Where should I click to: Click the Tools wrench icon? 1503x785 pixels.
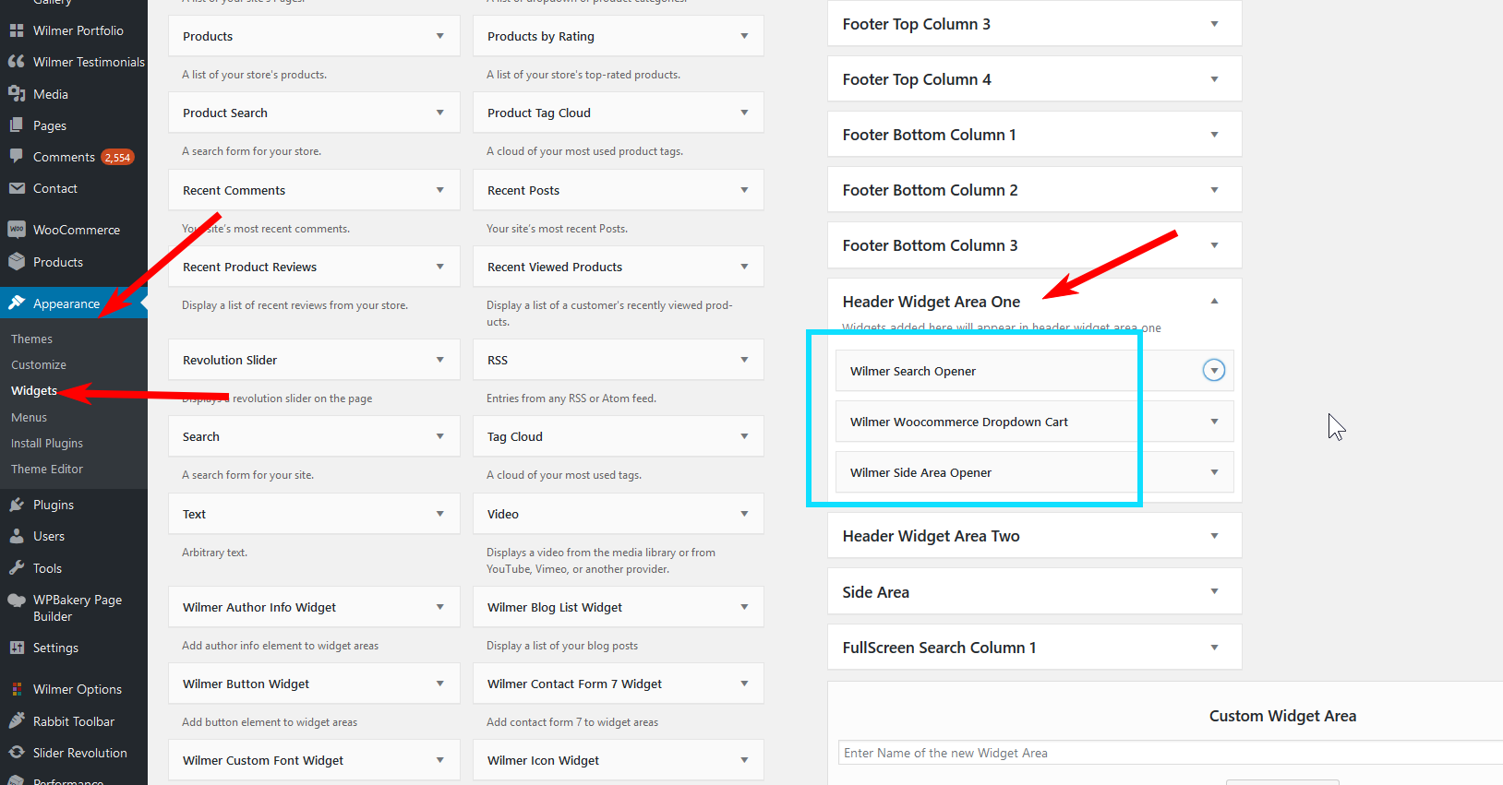point(17,568)
